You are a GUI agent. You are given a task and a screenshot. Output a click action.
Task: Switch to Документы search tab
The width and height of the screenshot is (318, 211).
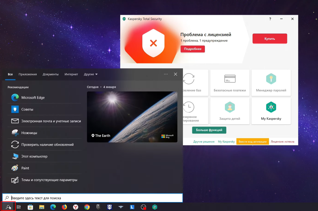pos(51,74)
